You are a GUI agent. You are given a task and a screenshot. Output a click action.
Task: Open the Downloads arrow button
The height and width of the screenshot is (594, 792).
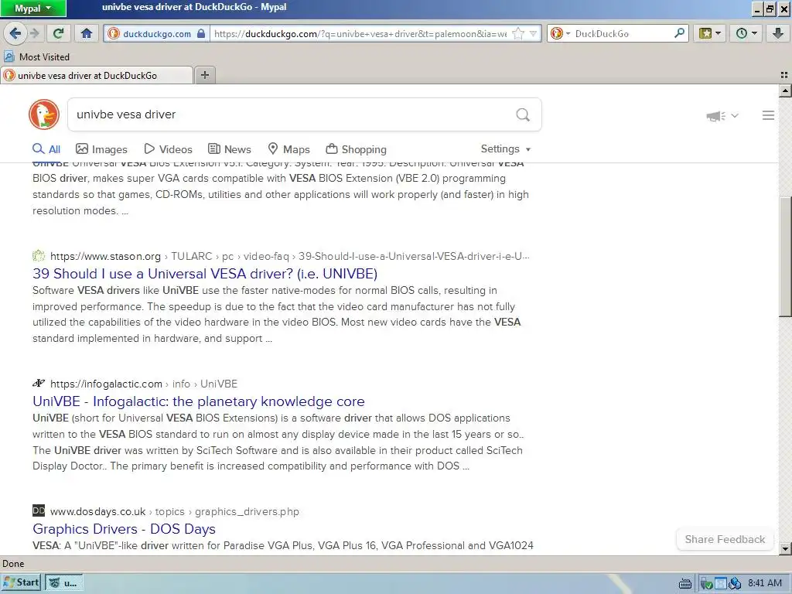[778, 33]
